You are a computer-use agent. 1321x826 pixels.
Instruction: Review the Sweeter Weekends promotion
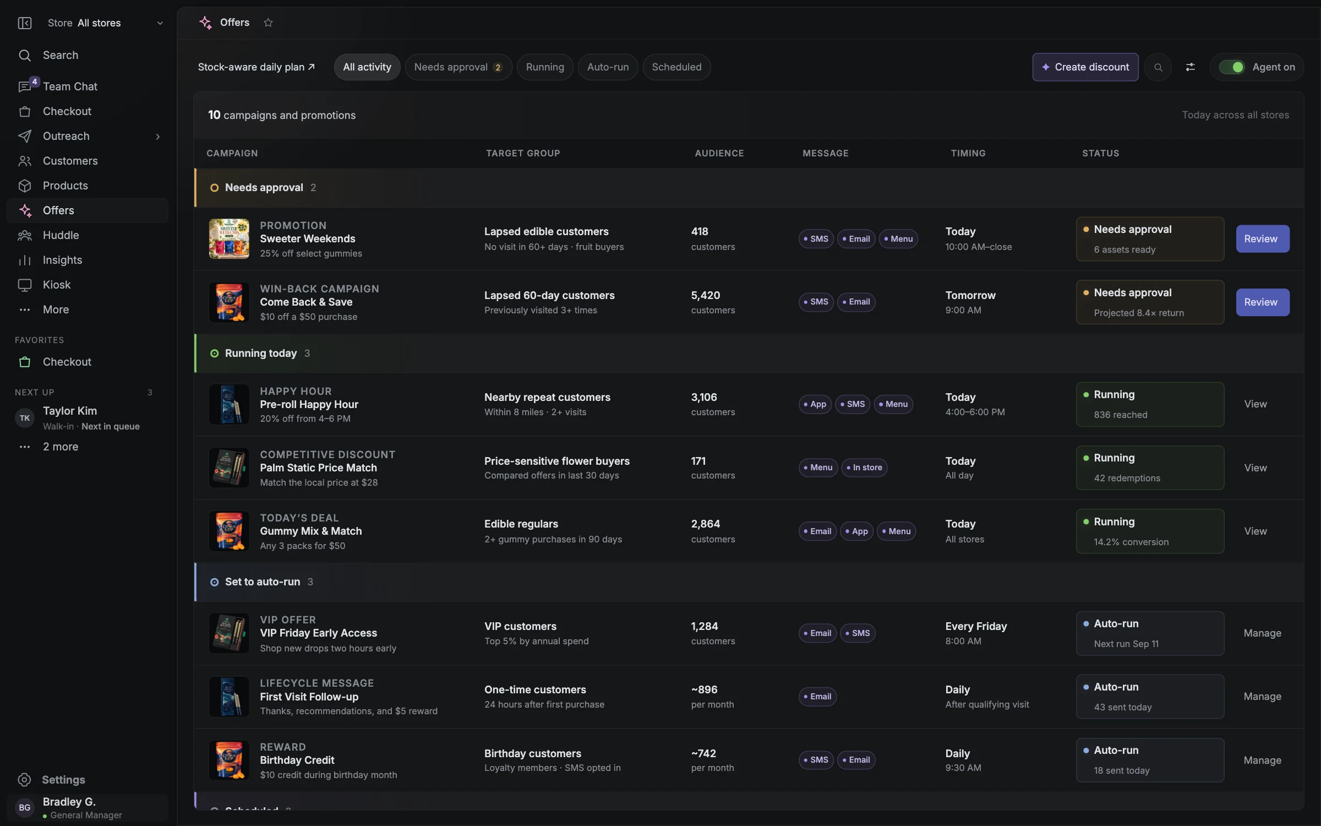pos(1263,239)
